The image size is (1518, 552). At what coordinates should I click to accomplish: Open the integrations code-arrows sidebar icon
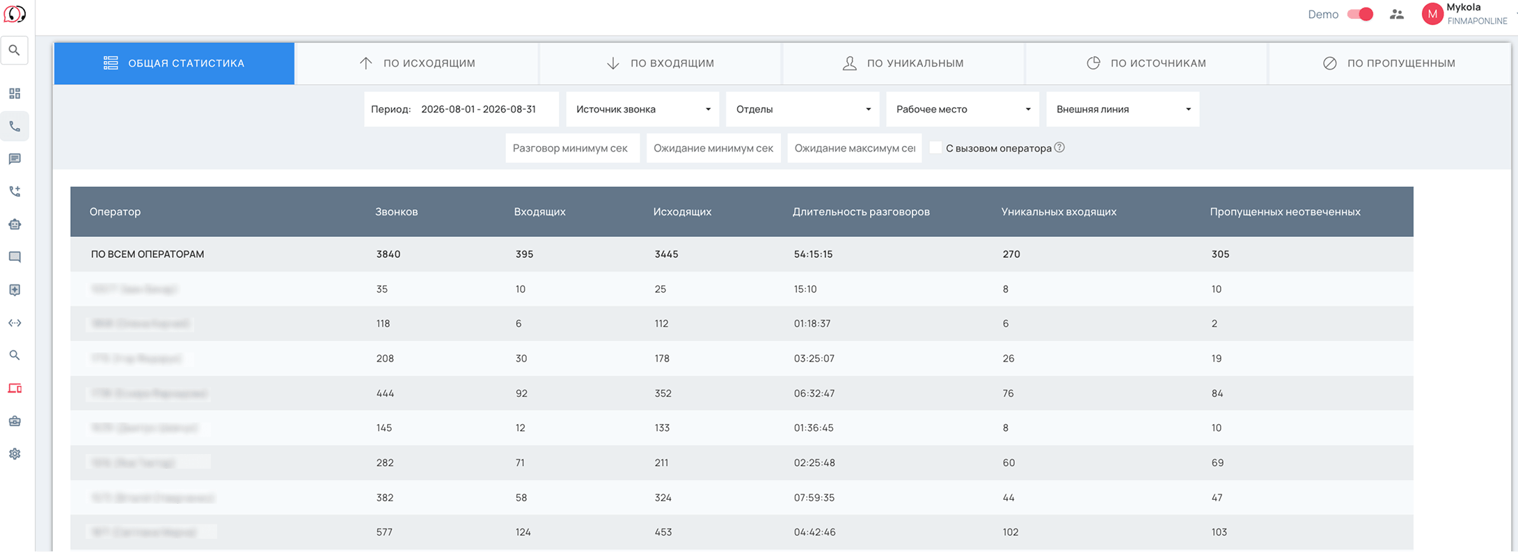coord(15,323)
